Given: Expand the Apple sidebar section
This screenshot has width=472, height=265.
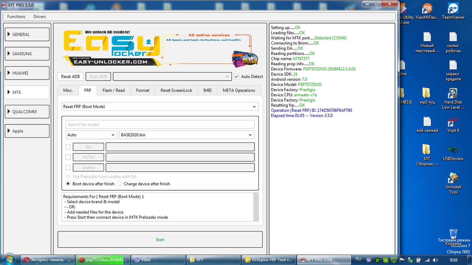Looking at the screenshot, I should 27,131.
